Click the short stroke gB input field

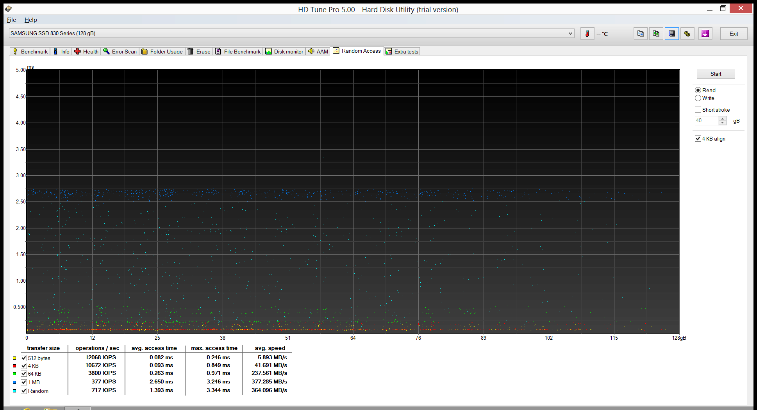tap(706, 121)
